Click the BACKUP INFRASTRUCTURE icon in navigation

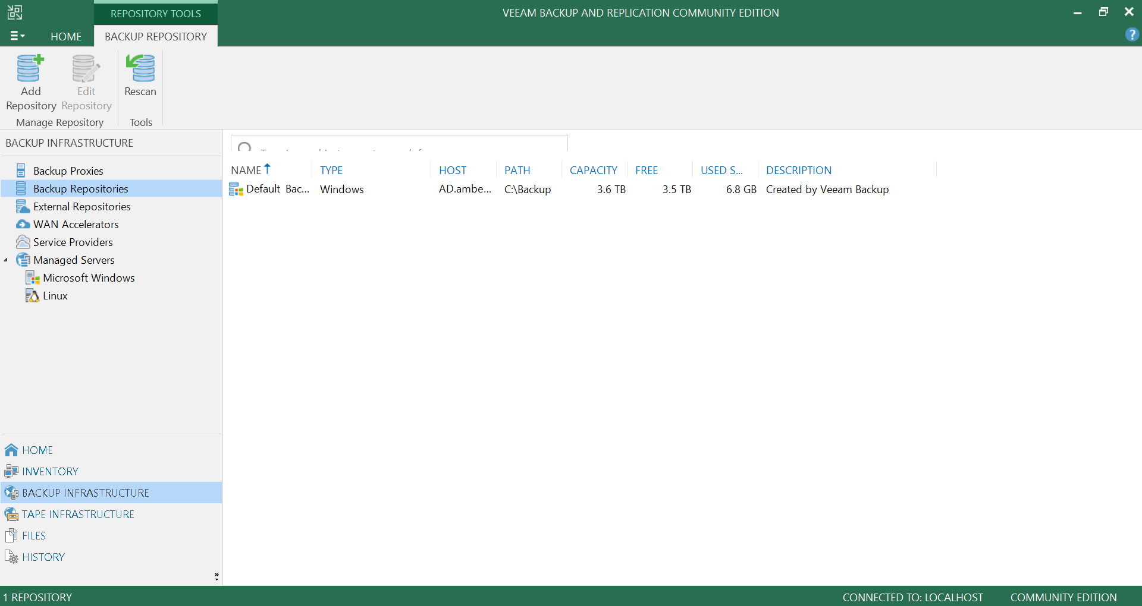click(x=11, y=493)
